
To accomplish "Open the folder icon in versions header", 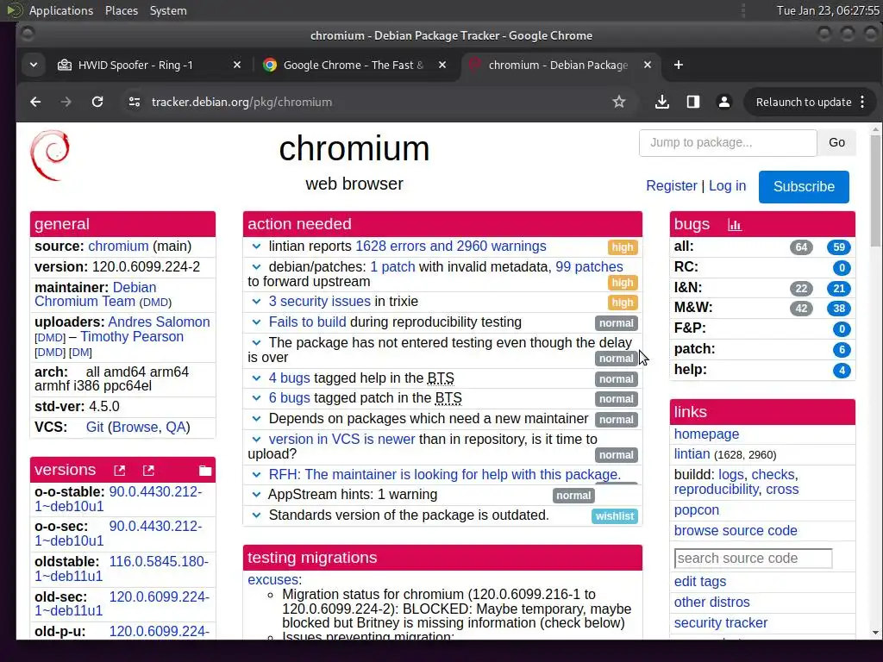I will click(x=205, y=471).
